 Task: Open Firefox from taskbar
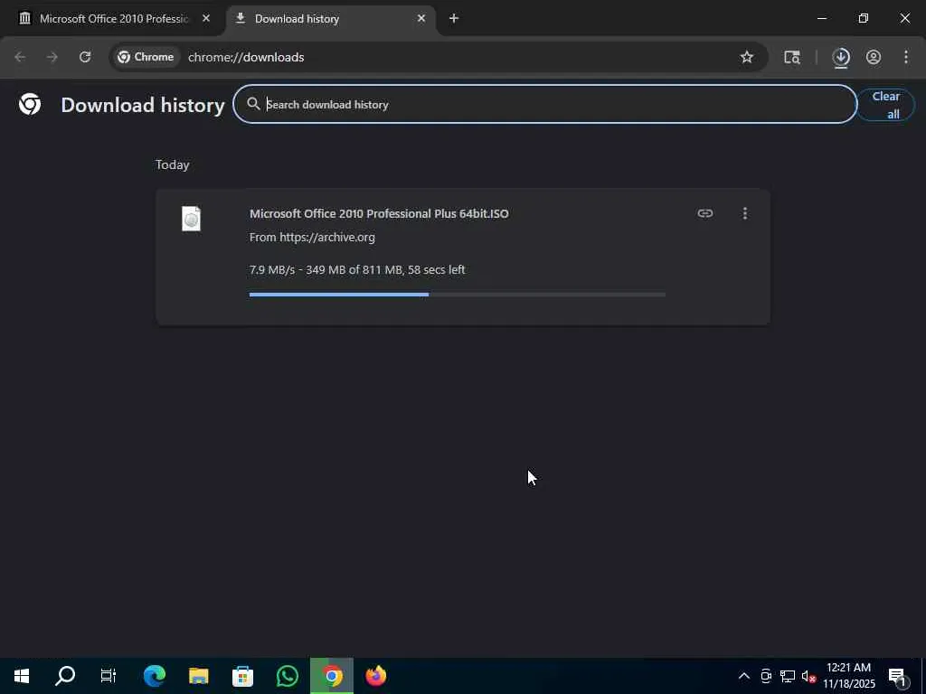376,676
